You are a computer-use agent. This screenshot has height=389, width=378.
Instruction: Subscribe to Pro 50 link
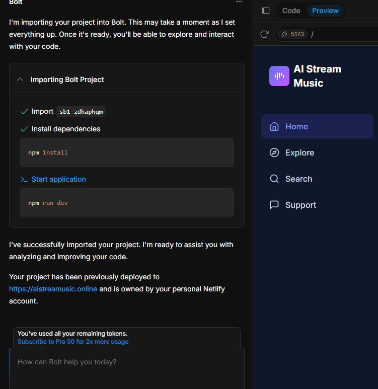point(73,342)
